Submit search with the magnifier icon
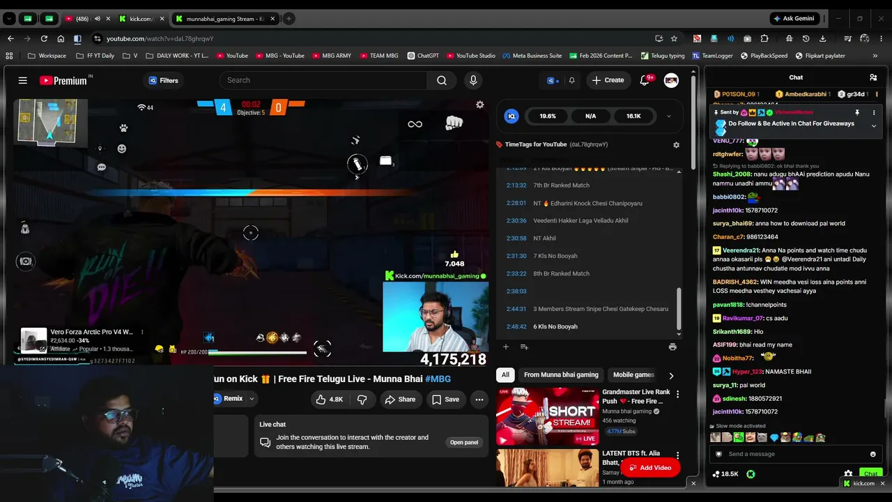 [442, 80]
